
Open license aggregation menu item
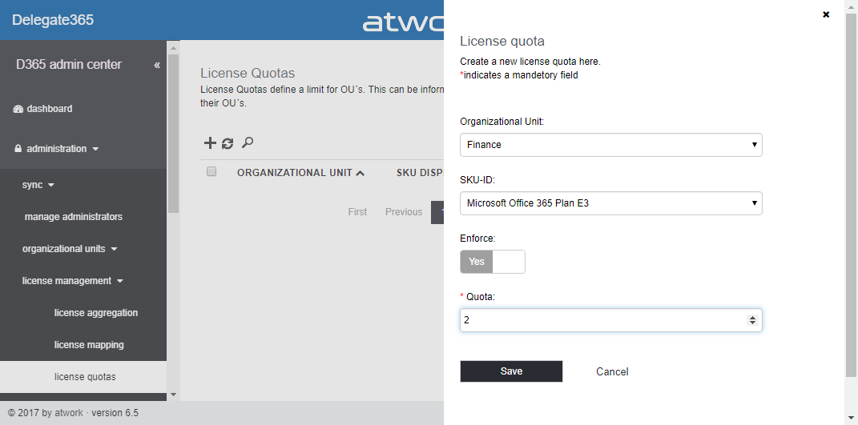pos(96,313)
